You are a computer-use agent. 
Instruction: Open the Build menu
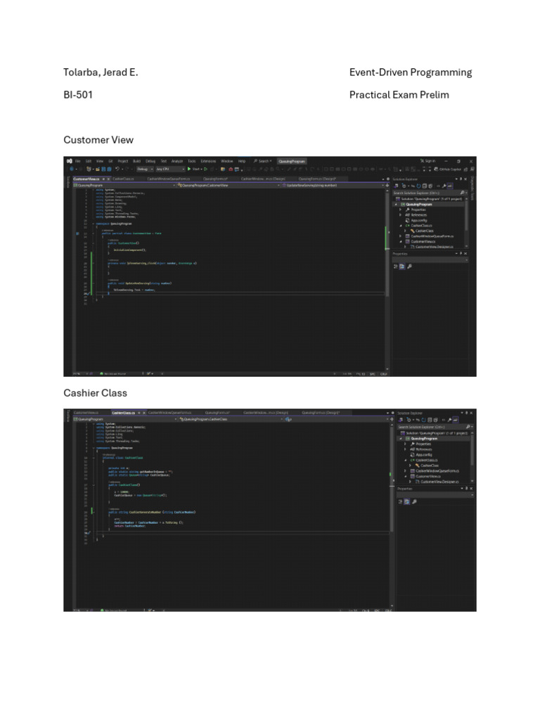(136, 161)
